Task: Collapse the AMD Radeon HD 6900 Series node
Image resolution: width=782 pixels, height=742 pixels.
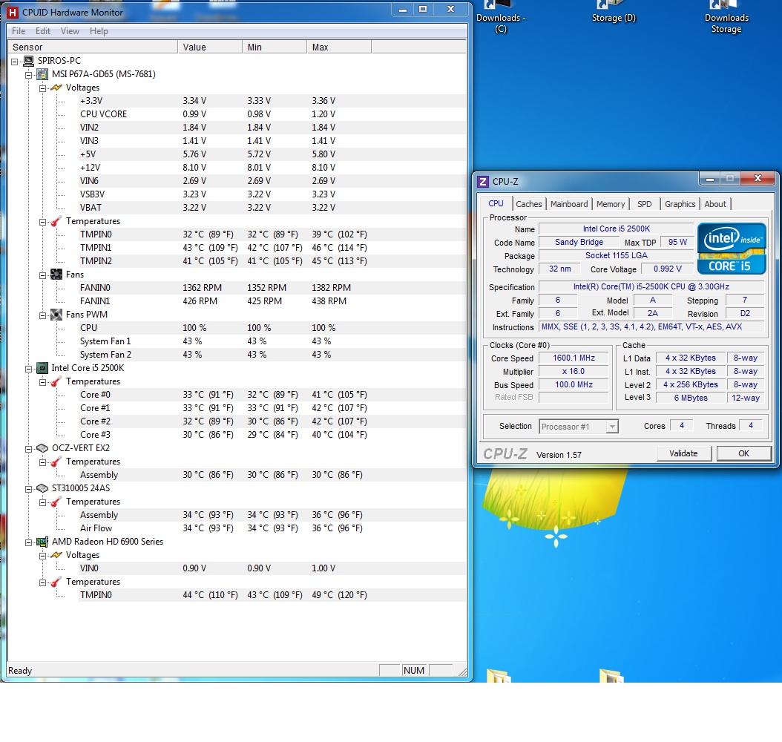Action: click(29, 542)
